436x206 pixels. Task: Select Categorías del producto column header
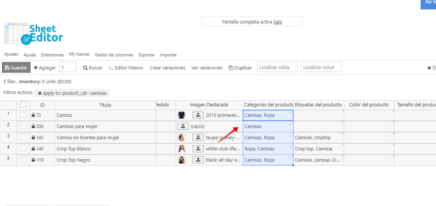268,105
